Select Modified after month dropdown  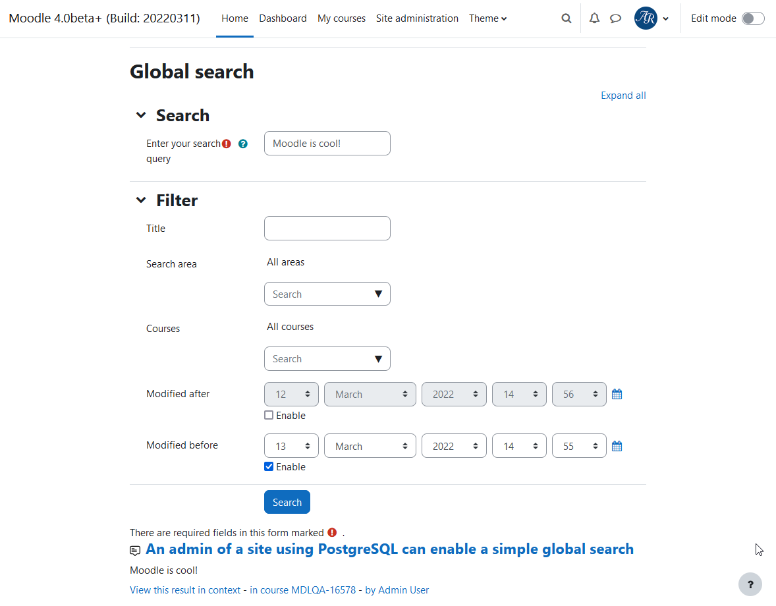[370, 395]
